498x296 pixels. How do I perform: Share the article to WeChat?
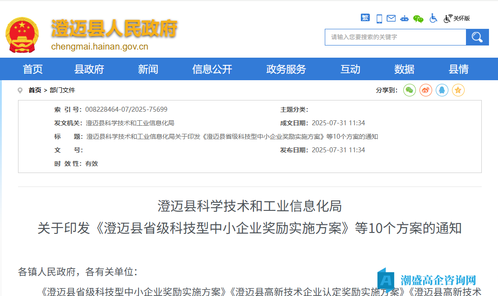(x=409, y=90)
